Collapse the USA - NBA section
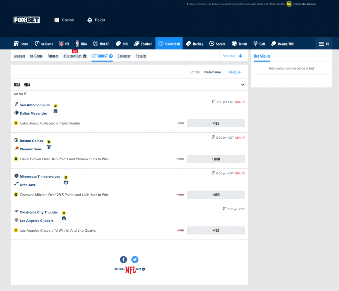 (243, 84)
